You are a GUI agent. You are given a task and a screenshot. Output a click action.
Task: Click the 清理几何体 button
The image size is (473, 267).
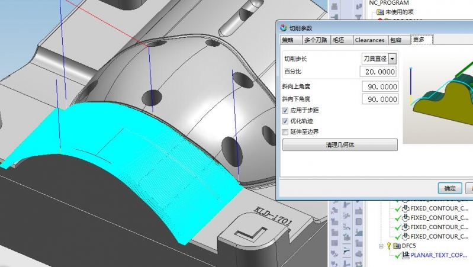click(340, 145)
